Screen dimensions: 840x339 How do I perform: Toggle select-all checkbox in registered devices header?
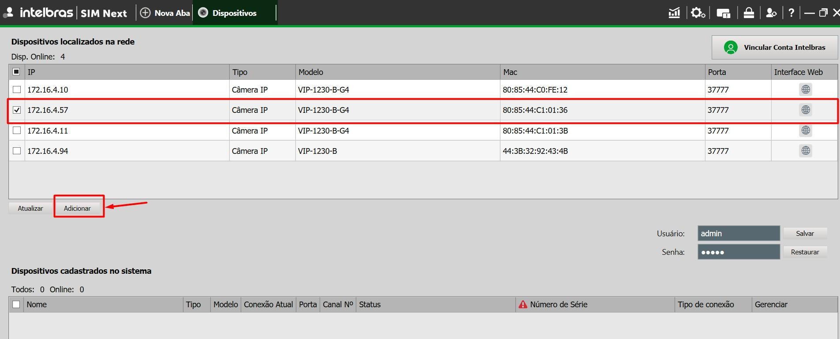click(16, 304)
